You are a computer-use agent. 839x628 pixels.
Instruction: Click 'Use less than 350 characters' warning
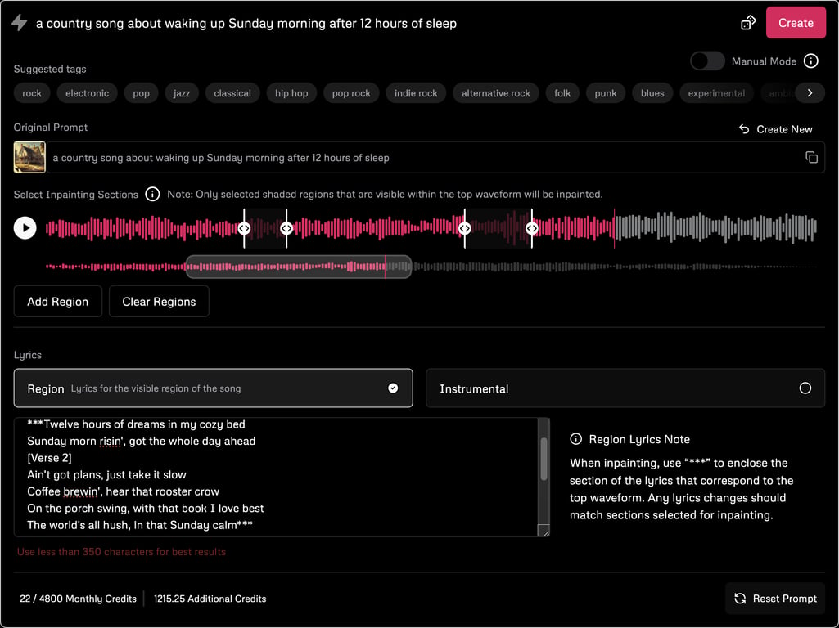(121, 552)
